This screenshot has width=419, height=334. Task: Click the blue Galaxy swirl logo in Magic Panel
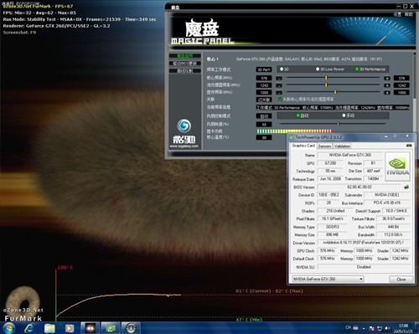184,126
